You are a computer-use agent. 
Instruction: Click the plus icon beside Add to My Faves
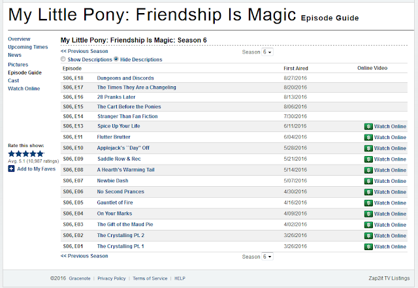(x=11, y=168)
